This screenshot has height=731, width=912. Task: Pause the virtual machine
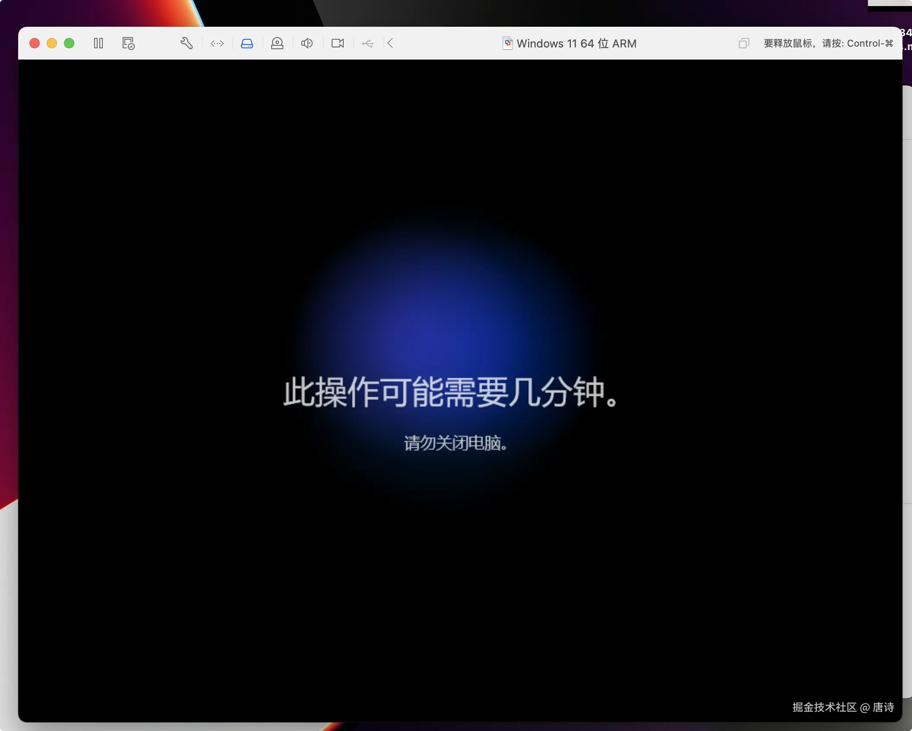(x=98, y=43)
